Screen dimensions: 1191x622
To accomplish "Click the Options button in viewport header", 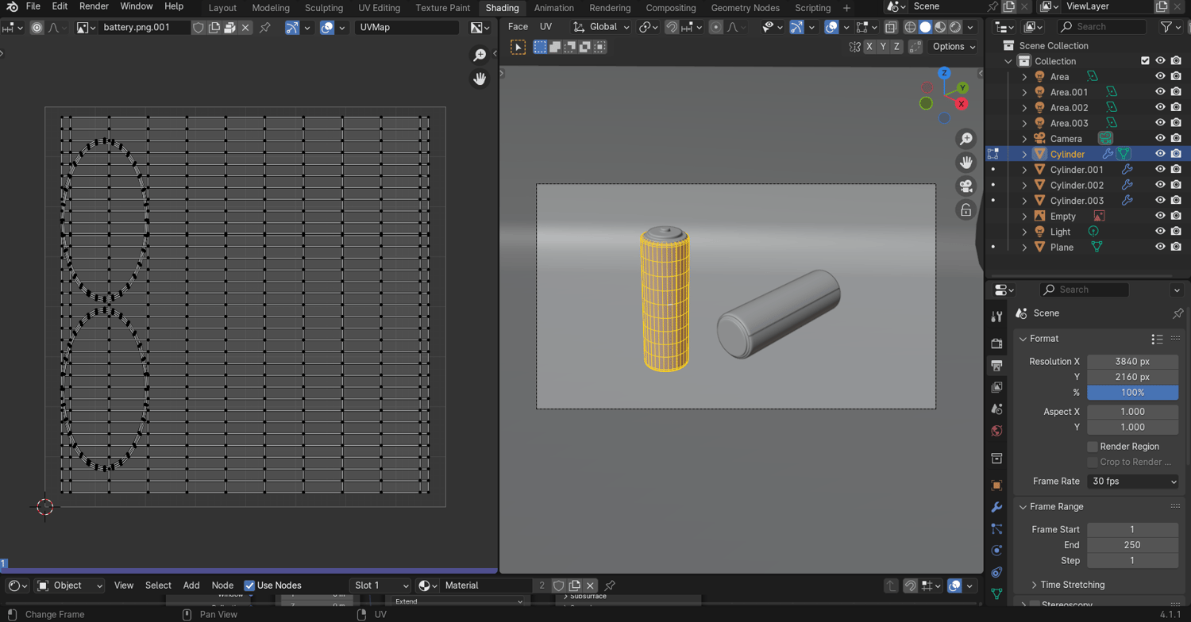I will click(x=954, y=47).
